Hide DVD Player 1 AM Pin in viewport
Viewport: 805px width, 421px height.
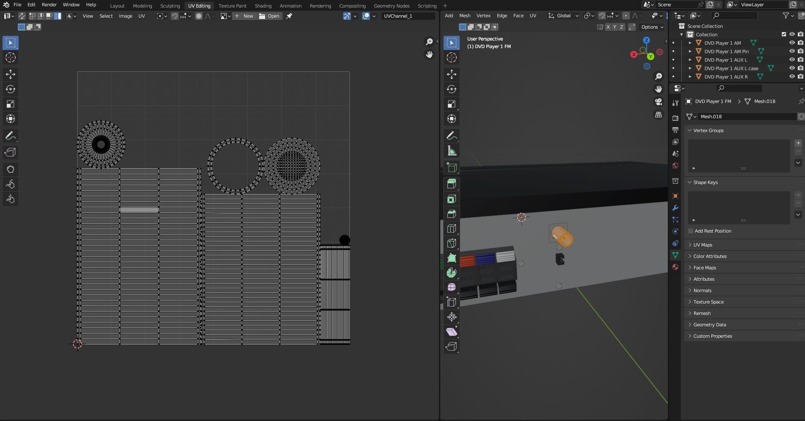[792, 51]
